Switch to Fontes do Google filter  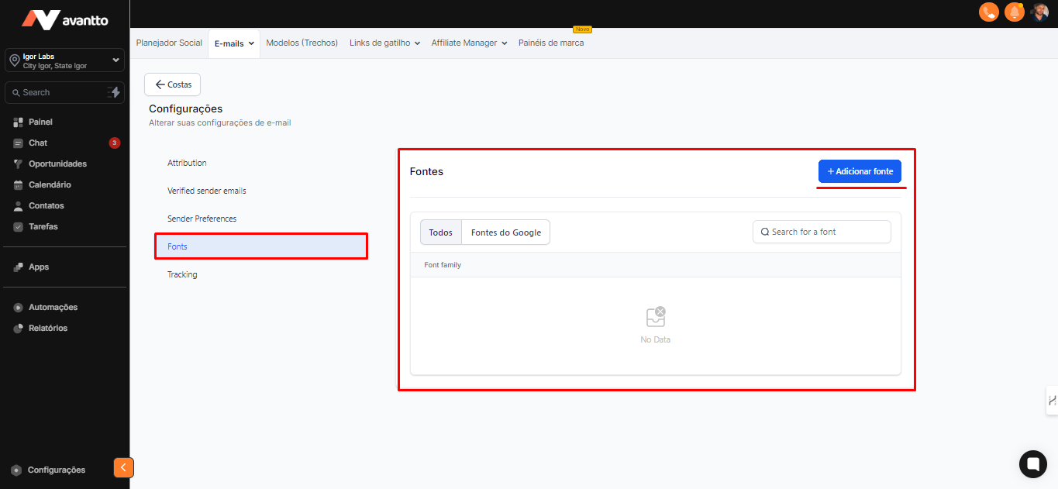[x=506, y=232]
